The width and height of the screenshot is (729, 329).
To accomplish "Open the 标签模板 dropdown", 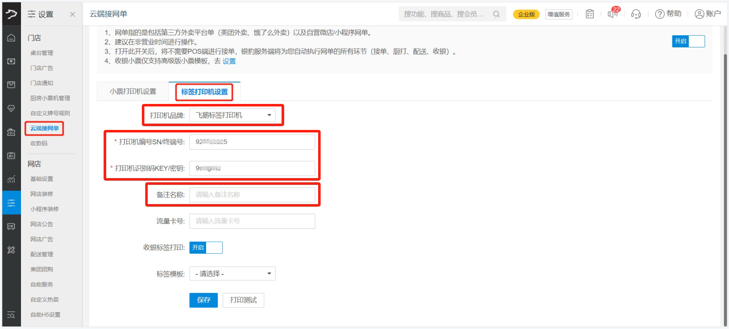I will tap(232, 274).
